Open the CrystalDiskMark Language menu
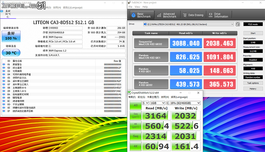265x152 pixels. click(x=179, y=97)
